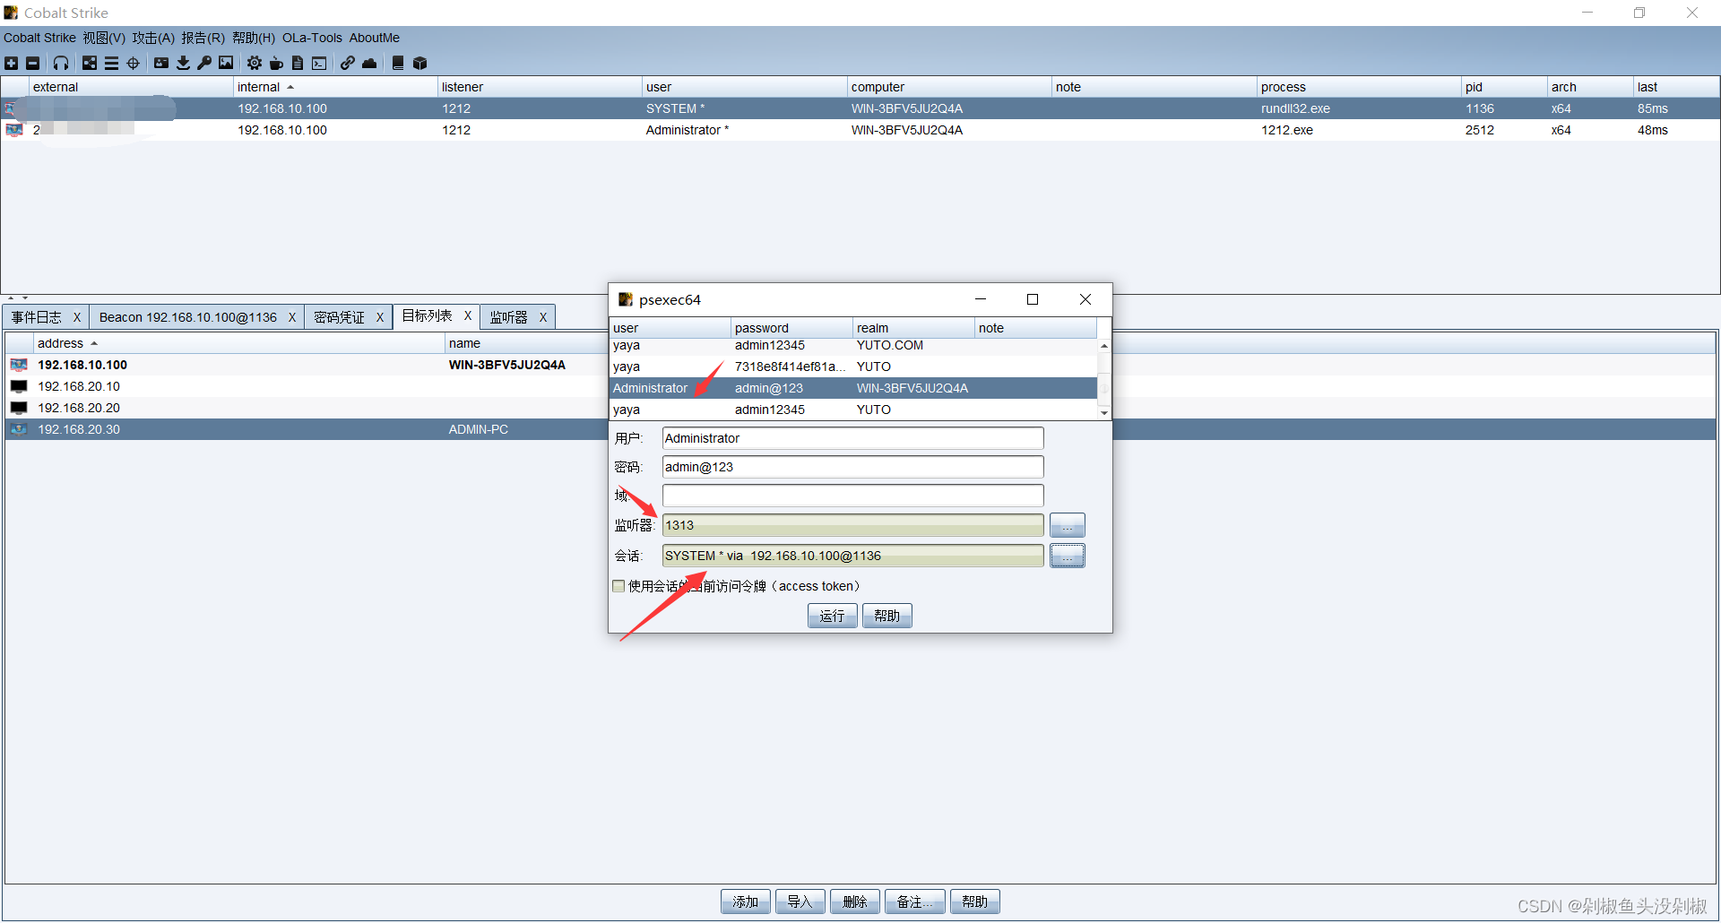Image resolution: width=1721 pixels, height=923 pixels.
Task: Click the cube About icon in toolbar
Action: pos(419,63)
